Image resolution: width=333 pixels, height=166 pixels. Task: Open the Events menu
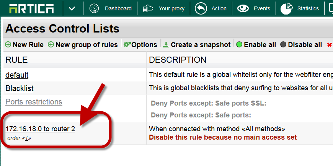click(x=262, y=9)
